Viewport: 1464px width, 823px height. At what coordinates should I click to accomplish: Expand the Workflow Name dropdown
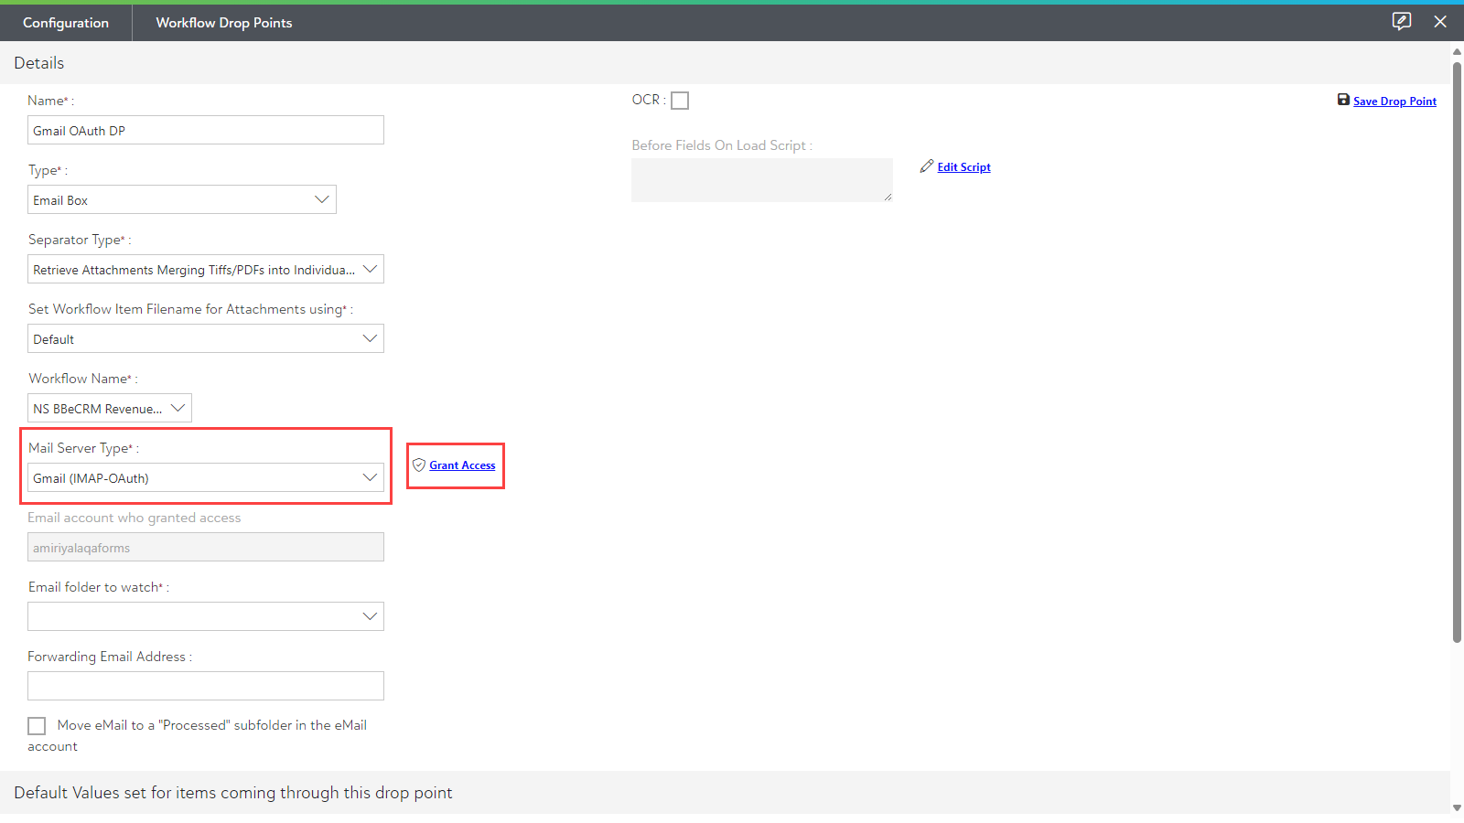pyautogui.click(x=110, y=409)
